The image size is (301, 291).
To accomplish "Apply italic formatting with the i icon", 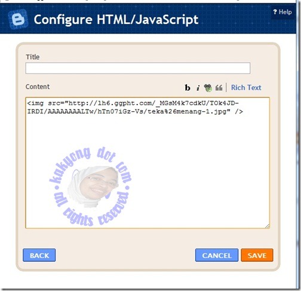I will (198, 88).
